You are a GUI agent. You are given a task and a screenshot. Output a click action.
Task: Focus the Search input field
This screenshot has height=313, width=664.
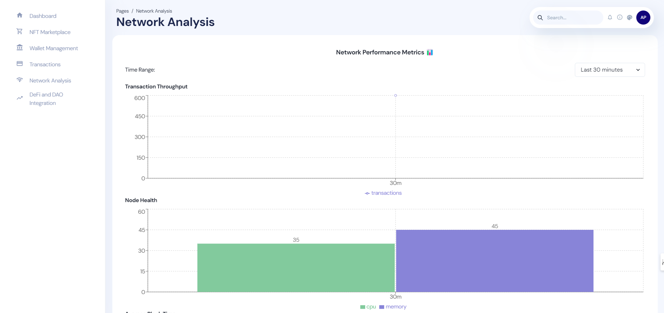[572, 18]
